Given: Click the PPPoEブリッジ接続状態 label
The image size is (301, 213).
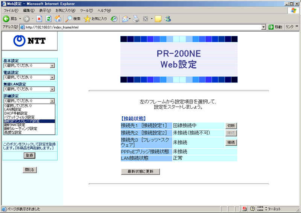Looking at the screenshot, I should click(145, 152).
